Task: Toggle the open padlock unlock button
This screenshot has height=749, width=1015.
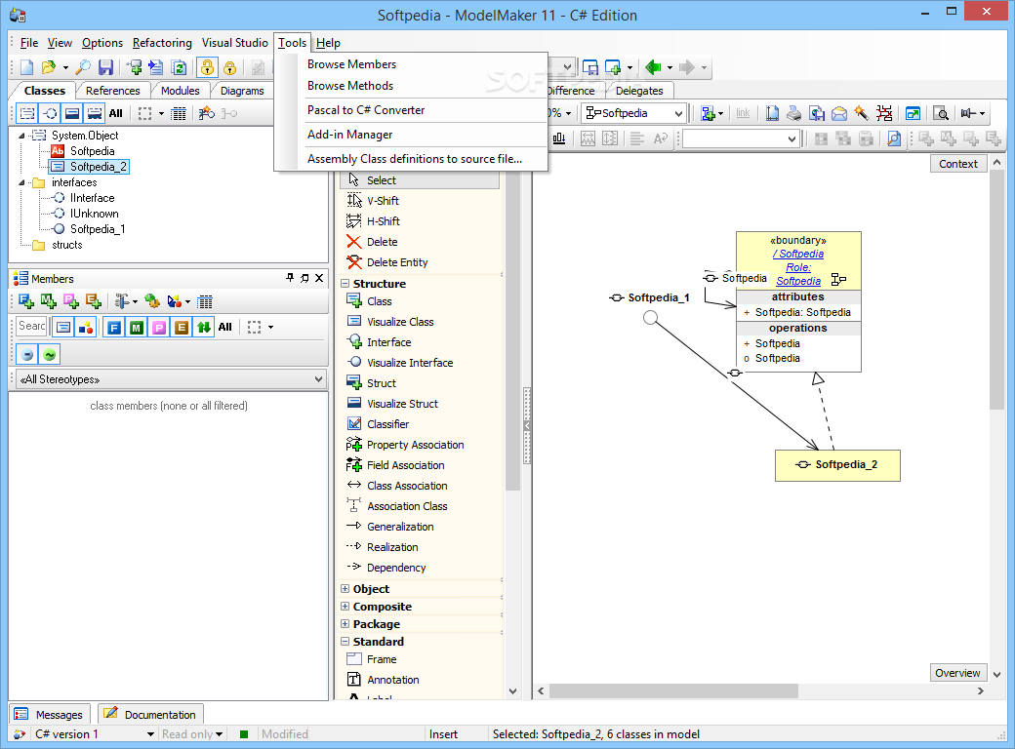Action: (207, 67)
